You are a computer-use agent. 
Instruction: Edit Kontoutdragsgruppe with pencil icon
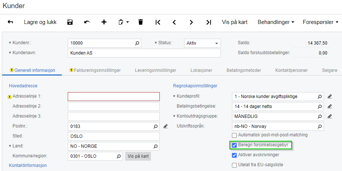[x=329, y=116]
